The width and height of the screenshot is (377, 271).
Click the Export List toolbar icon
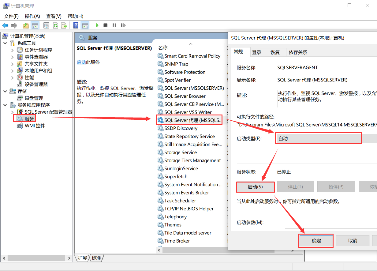click(64, 25)
